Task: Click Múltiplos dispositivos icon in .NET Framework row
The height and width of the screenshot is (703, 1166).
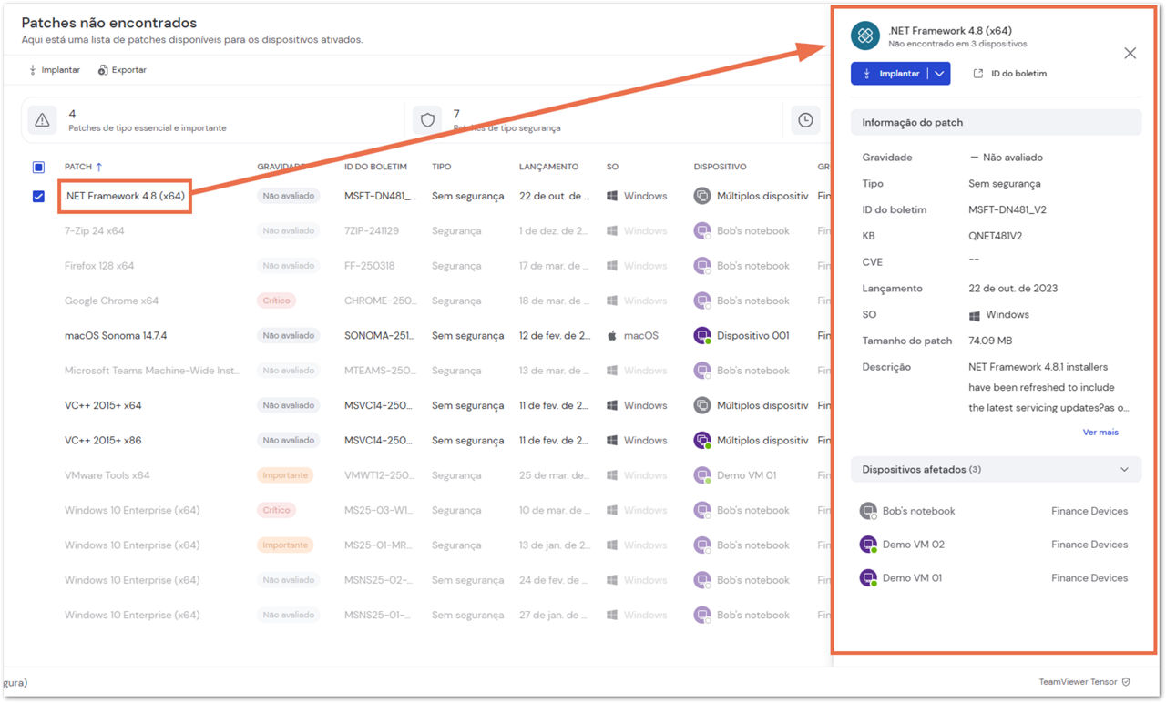Action: (x=702, y=196)
